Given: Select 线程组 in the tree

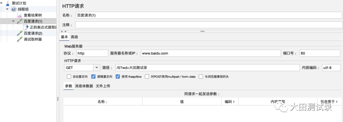Looking at the screenshot, I should [x=23, y=9].
